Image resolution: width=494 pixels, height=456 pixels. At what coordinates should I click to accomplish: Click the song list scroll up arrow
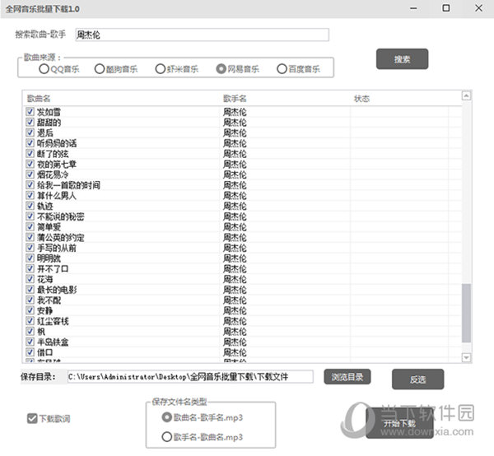coord(466,95)
